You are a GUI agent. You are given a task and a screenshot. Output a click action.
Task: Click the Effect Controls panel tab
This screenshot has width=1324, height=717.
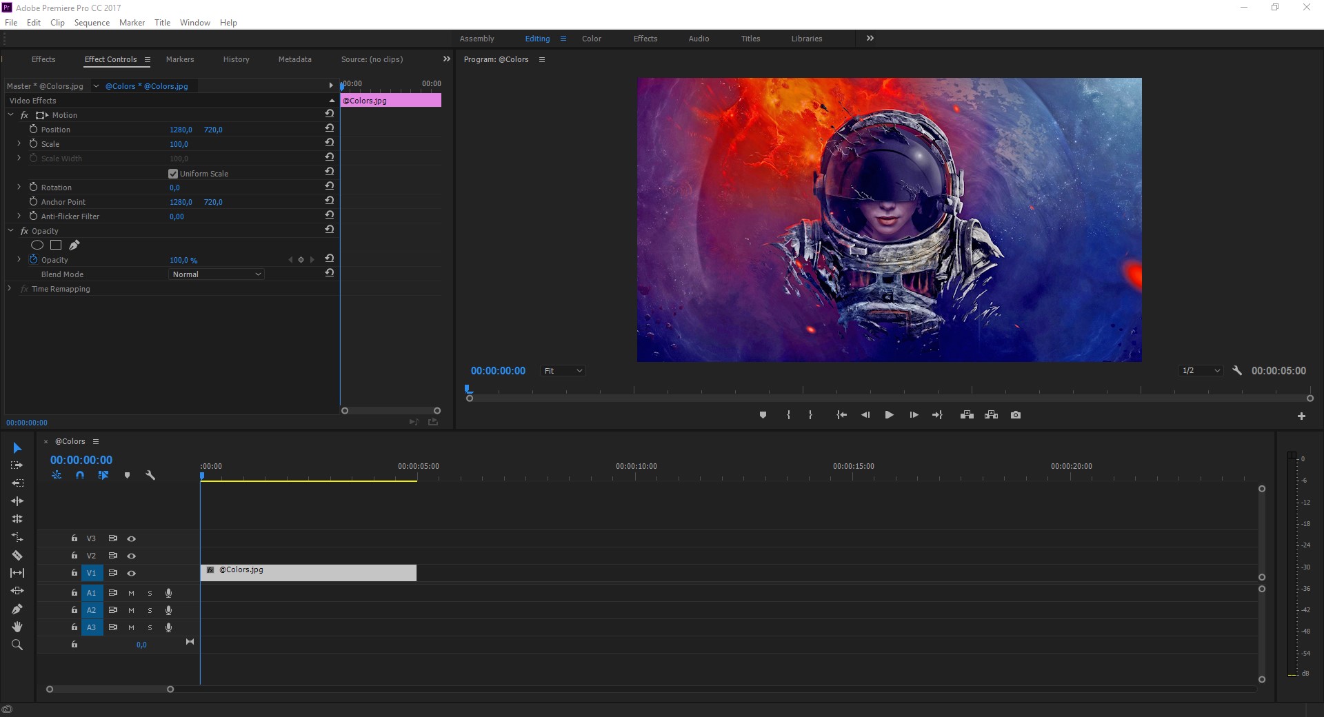[110, 59]
